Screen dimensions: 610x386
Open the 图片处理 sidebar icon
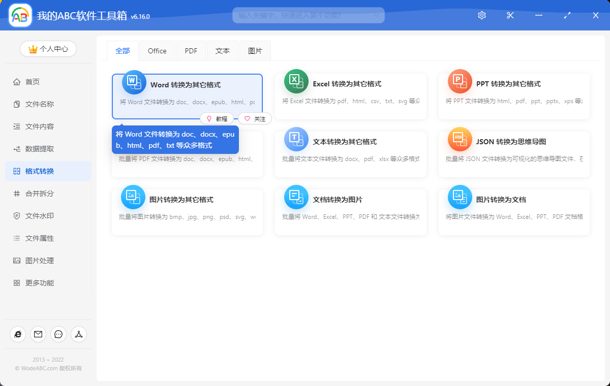(x=17, y=260)
